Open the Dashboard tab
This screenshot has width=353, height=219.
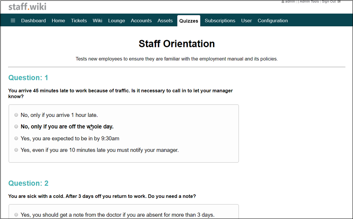[33, 20]
